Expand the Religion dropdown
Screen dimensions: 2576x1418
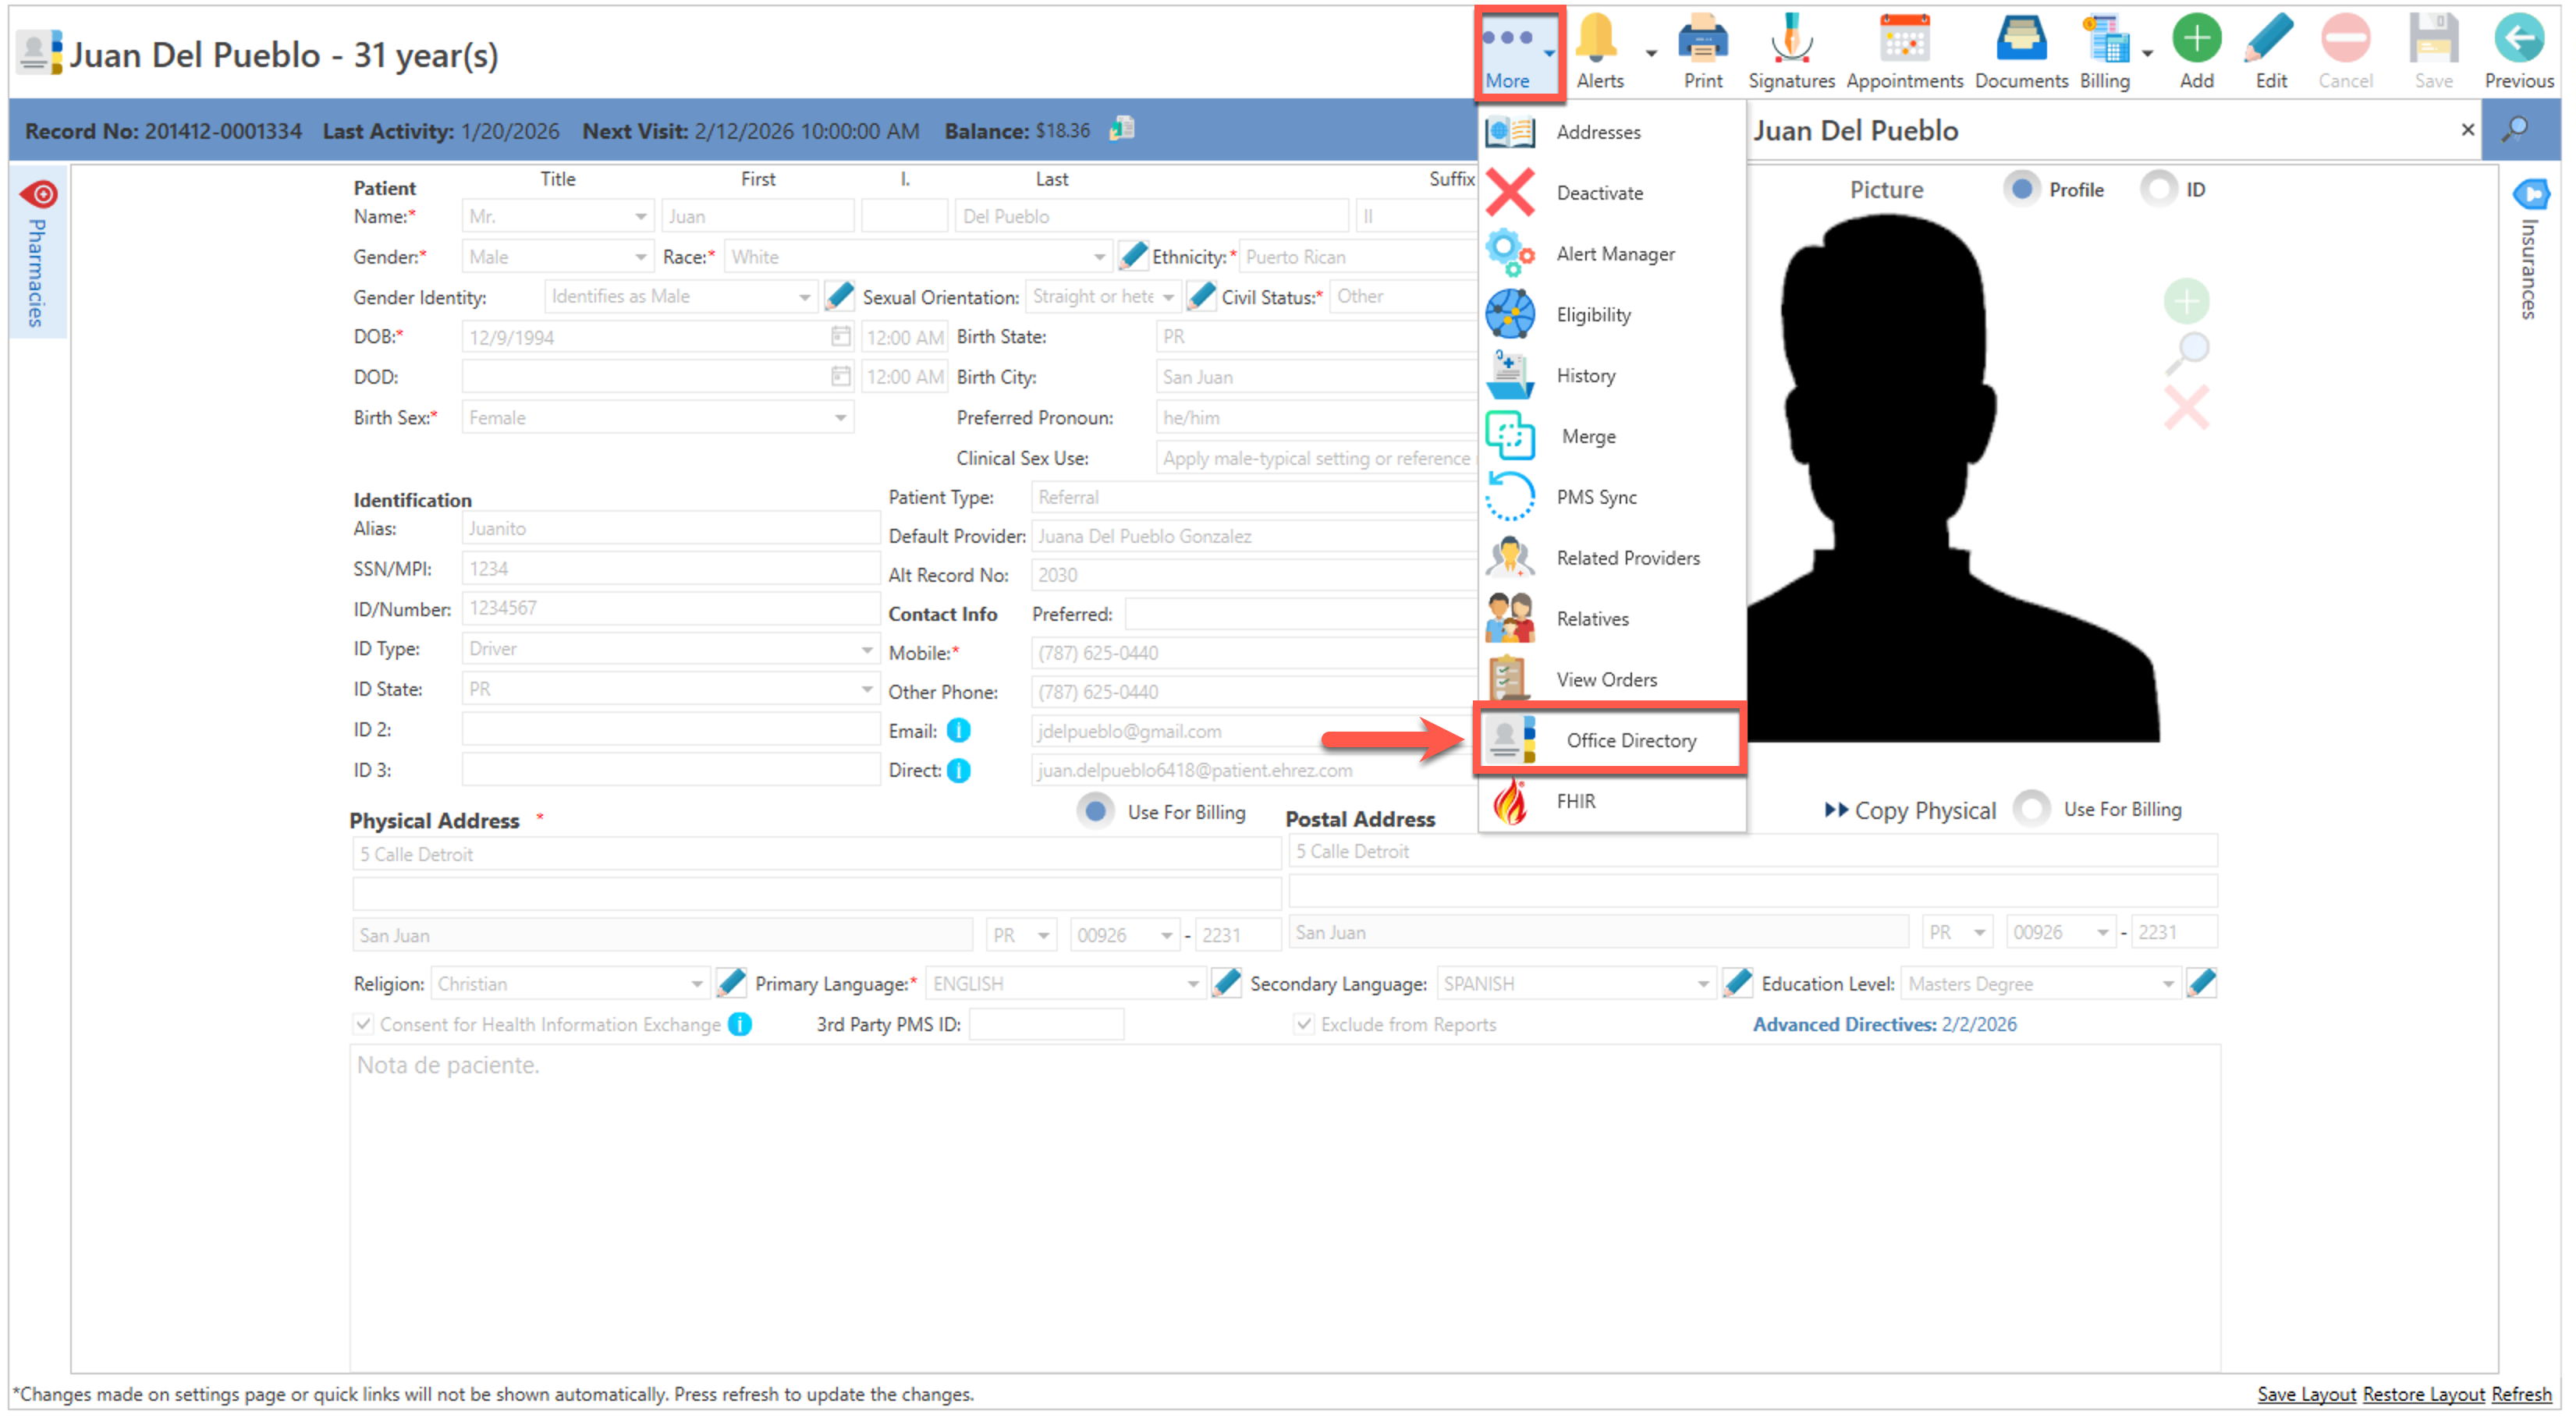[696, 984]
